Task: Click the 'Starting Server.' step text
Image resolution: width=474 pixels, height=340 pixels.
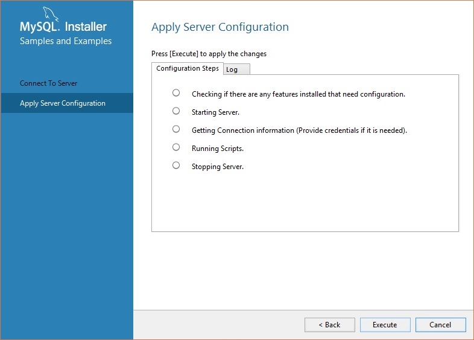Action: coord(215,112)
